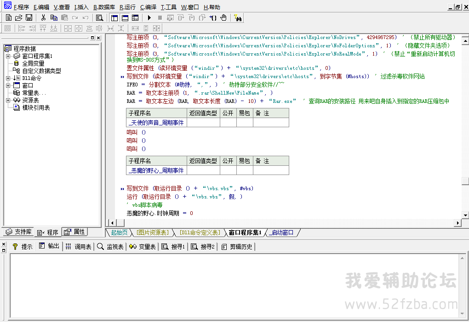Switch to the 起始页 editor tab
The image size is (469, 322).
tap(119, 232)
